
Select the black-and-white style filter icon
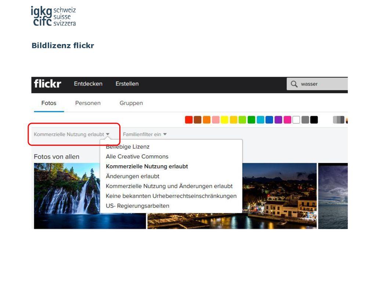point(339,120)
